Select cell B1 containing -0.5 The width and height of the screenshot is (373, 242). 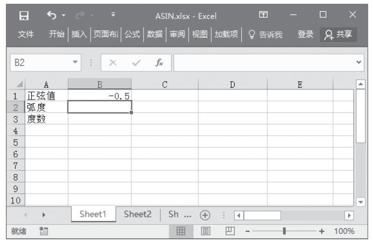100,96
